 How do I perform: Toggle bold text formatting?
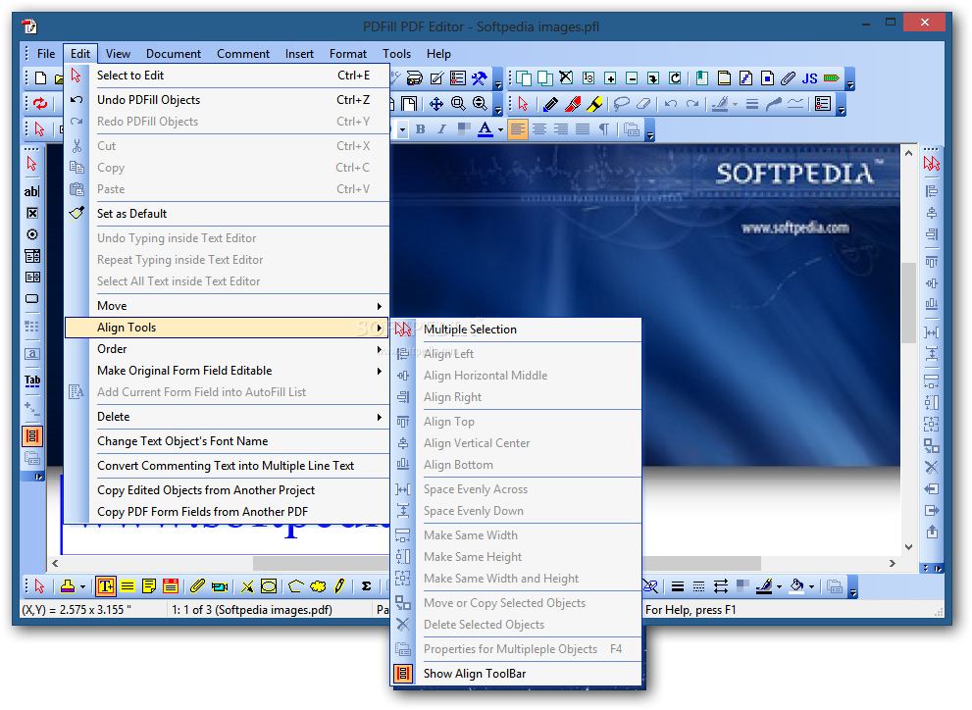(420, 128)
